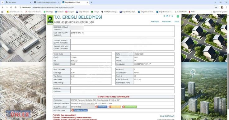Click the blue Google Maps button
Image resolution: width=229 pixels, height=120 pixels.
[x=101, y=107]
